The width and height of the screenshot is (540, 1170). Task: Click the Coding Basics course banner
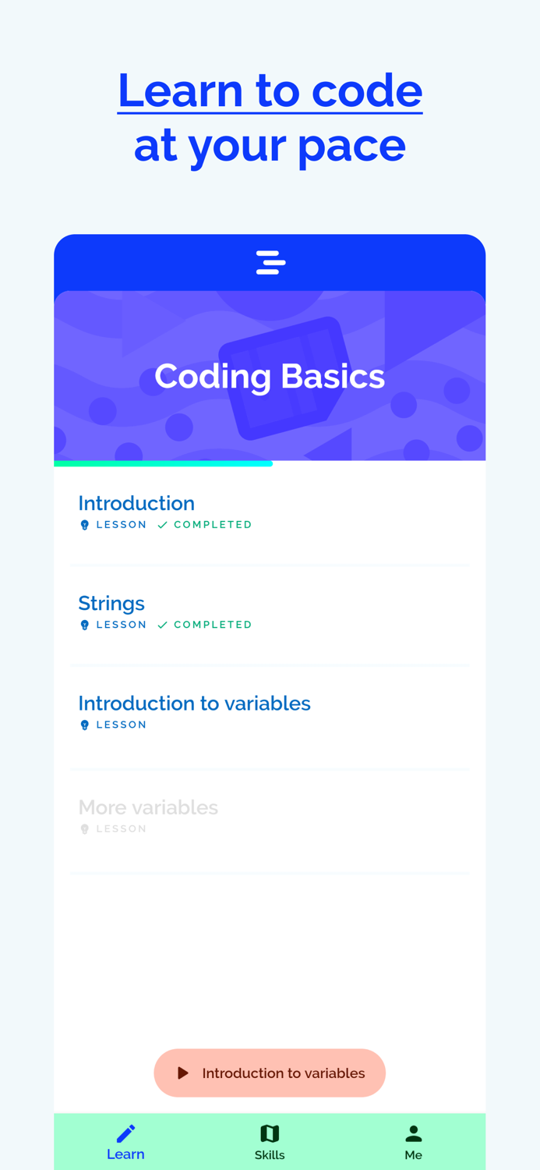click(270, 375)
